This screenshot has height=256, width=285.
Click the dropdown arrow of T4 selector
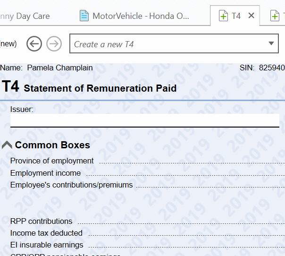pos(271,43)
